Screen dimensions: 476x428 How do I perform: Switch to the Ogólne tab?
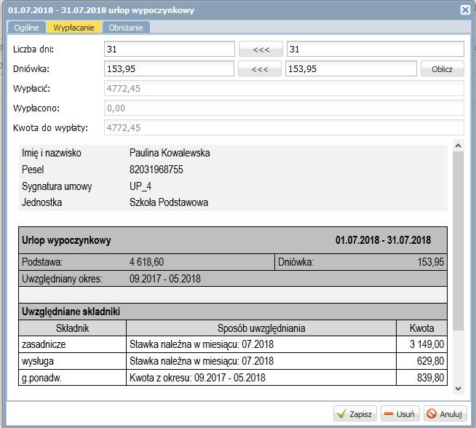click(27, 28)
